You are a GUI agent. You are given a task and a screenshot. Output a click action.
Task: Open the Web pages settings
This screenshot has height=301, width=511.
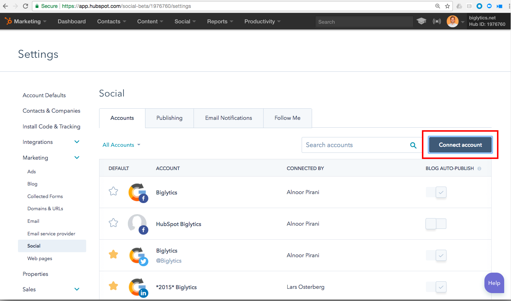tap(40, 258)
